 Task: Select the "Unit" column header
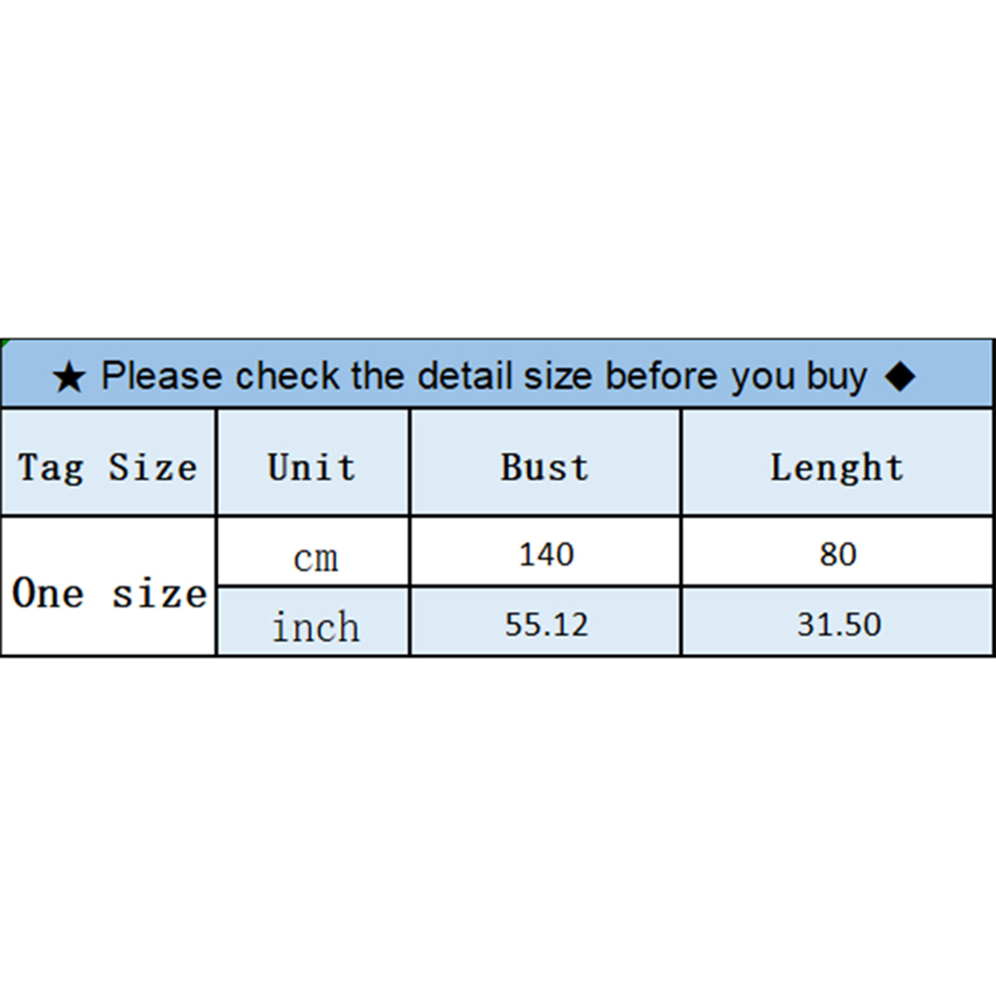pyautogui.click(x=311, y=466)
